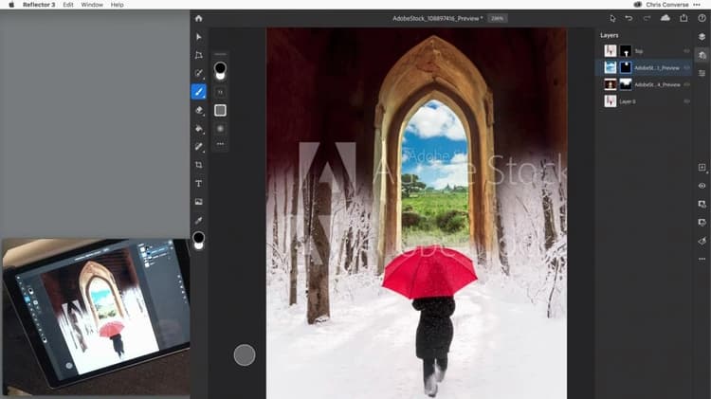Image resolution: width=711 pixels, height=399 pixels.
Task: Open the Help panel icon
Action: pos(702,18)
